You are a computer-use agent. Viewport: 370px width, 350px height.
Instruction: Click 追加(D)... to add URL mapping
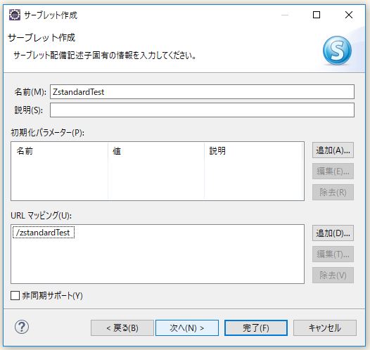[x=333, y=233]
